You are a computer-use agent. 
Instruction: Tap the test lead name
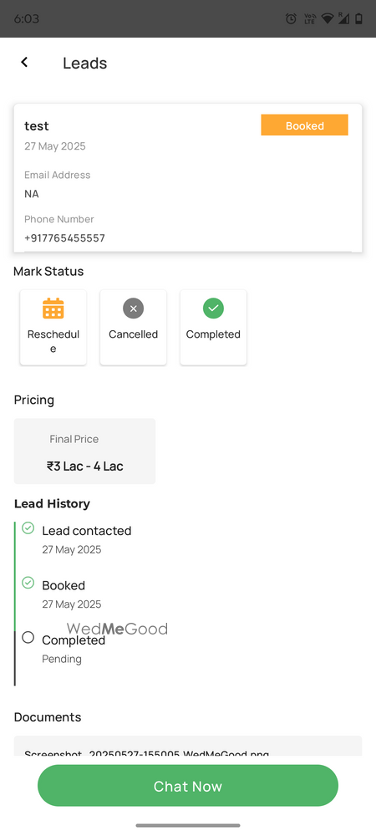[x=37, y=126]
